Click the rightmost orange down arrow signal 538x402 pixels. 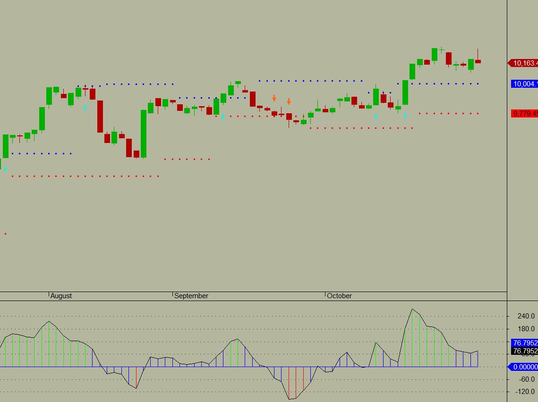coord(289,101)
